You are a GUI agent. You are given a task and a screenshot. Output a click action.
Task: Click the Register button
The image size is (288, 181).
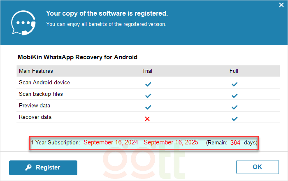[43, 167]
